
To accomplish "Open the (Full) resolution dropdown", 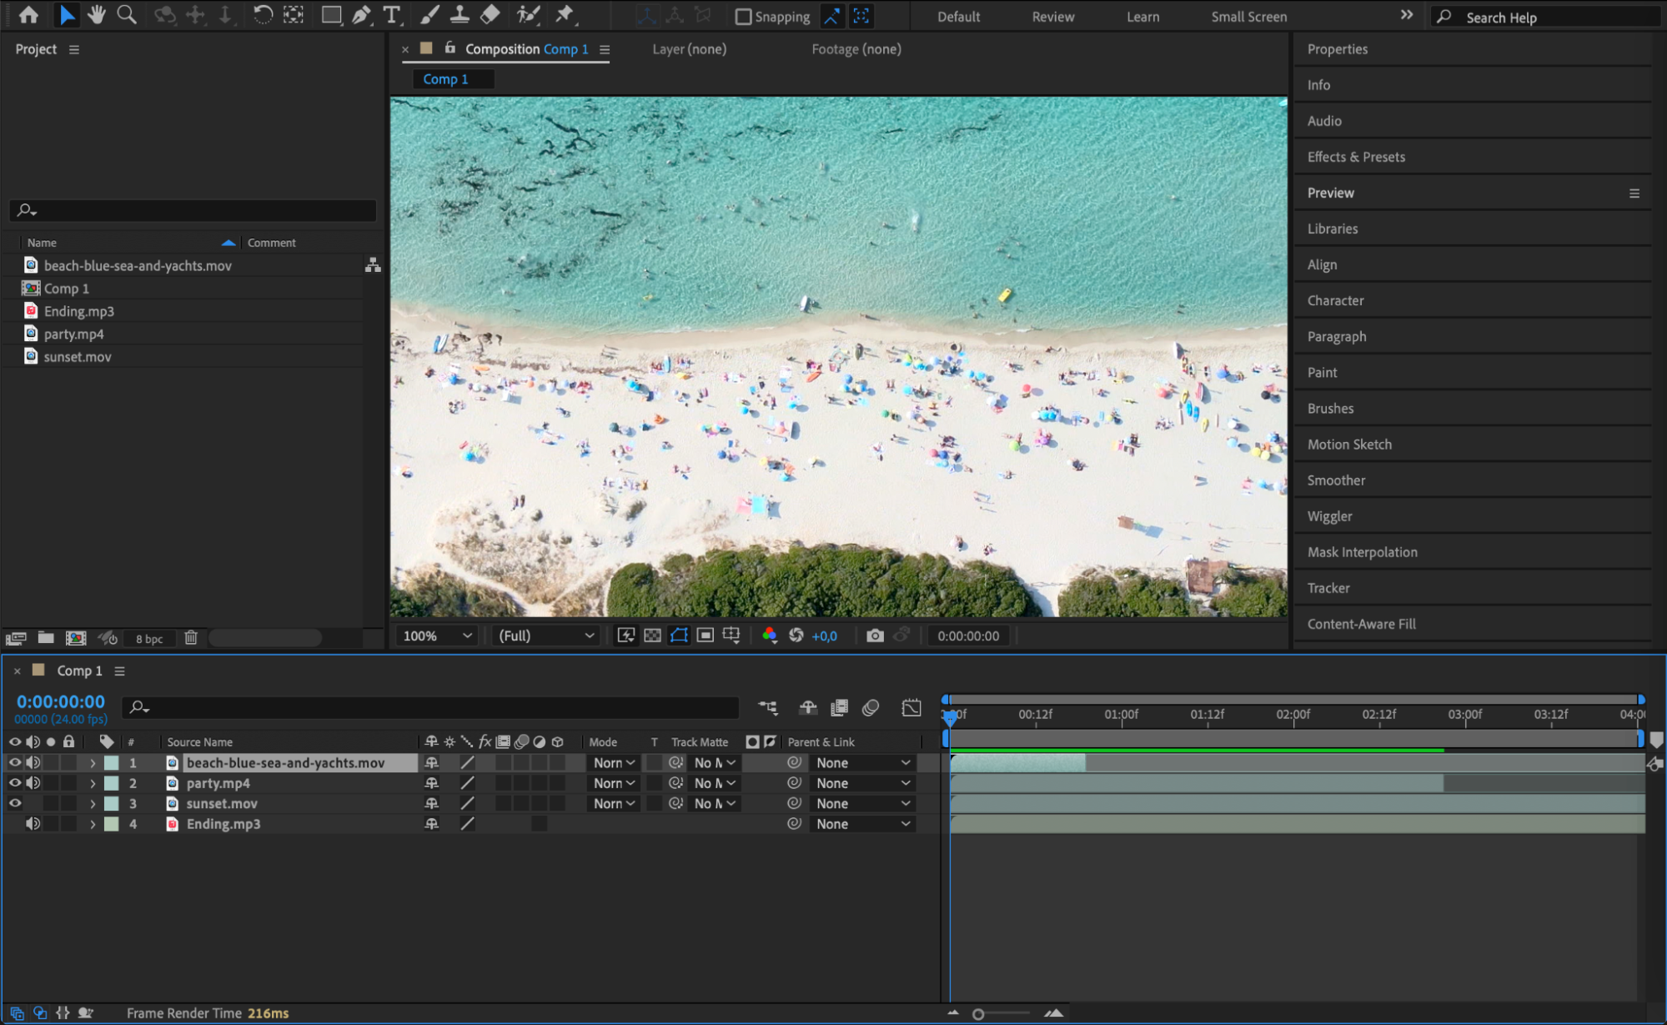I will tap(546, 636).
